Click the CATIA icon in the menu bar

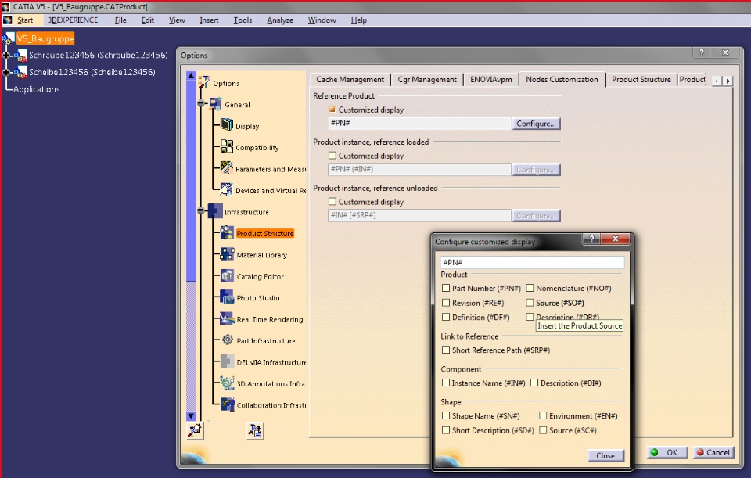click(8, 20)
